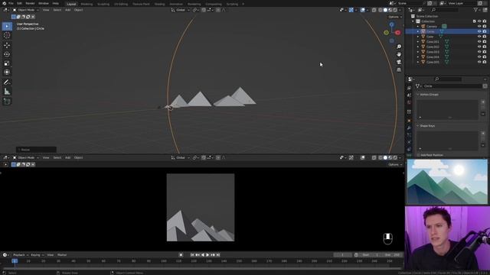The height and width of the screenshot is (275, 490).
Task: Click the Marker menu in timeline
Action: [62, 255]
